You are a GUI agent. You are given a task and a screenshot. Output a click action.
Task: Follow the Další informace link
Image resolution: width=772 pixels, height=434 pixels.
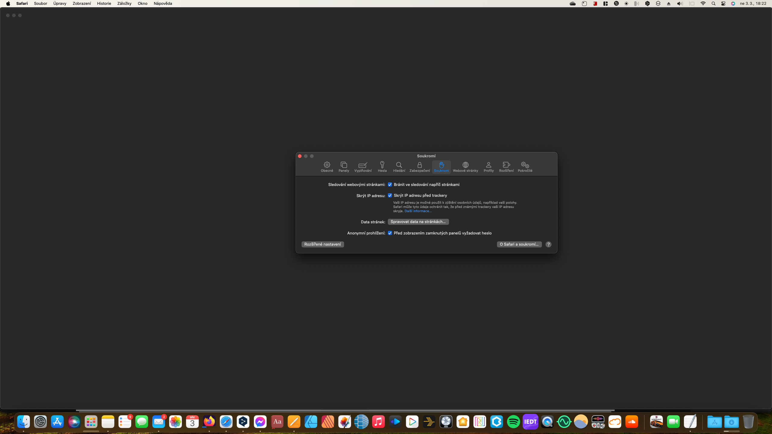418,211
